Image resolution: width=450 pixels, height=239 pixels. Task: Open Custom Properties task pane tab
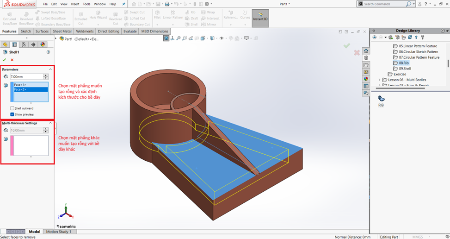(x=366, y=86)
